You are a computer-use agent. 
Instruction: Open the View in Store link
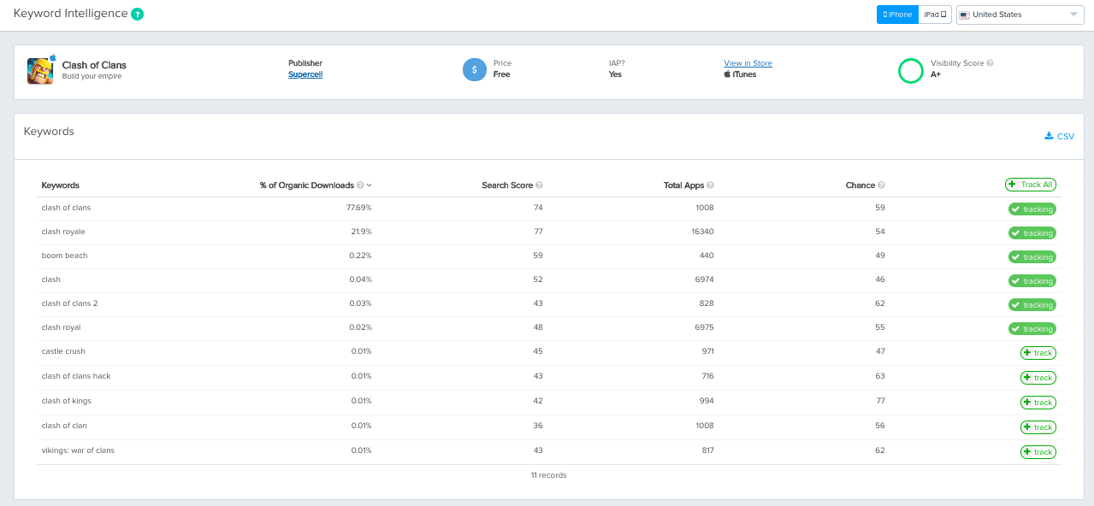(748, 63)
